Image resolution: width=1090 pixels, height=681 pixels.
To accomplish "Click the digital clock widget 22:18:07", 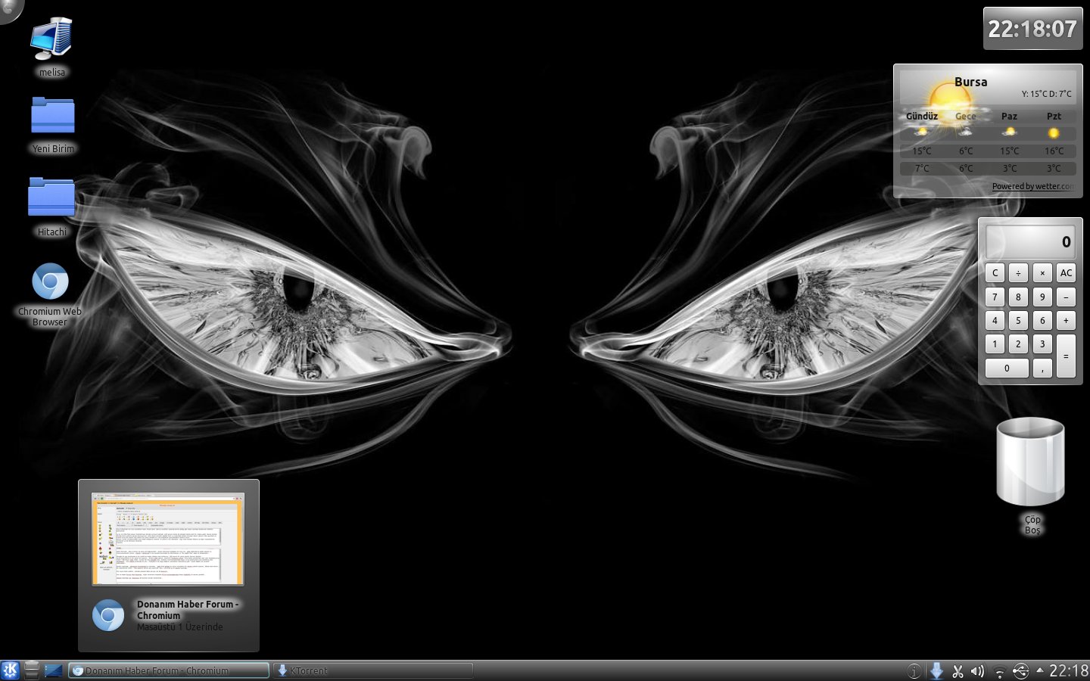I will click(1032, 29).
